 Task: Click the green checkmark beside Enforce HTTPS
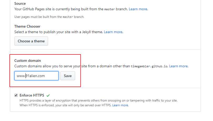(x=48, y=95)
